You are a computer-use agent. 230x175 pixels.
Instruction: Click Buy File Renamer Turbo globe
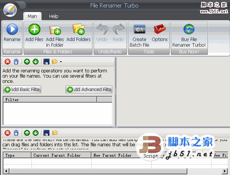[189, 29]
